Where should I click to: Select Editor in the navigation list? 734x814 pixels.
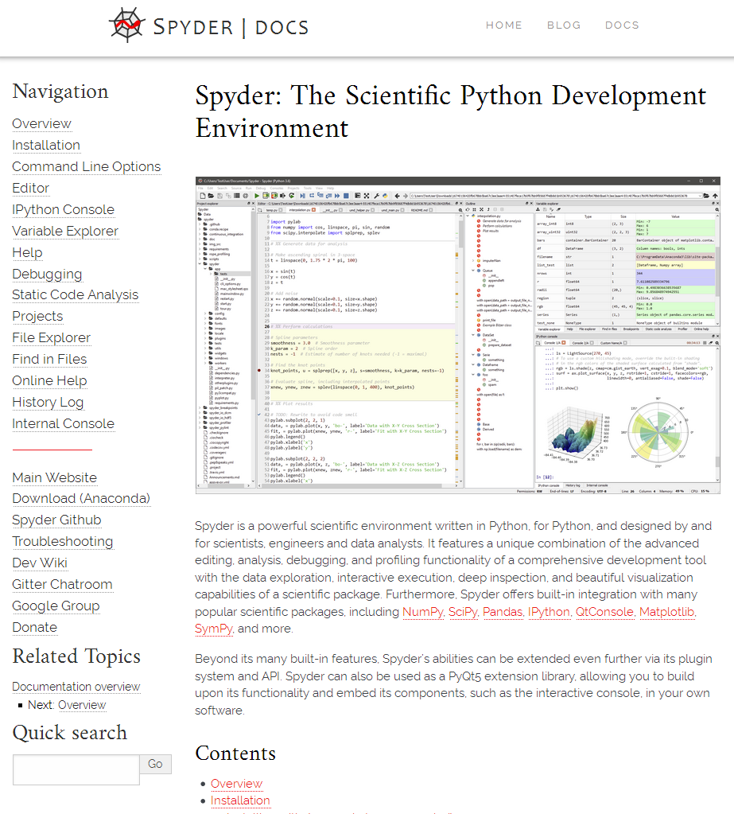tap(30, 188)
